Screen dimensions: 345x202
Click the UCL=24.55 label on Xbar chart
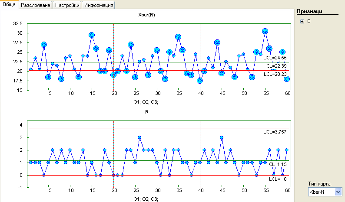[x=276, y=58]
